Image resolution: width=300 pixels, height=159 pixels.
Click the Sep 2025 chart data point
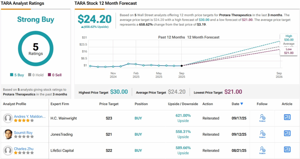coord(182,66)
